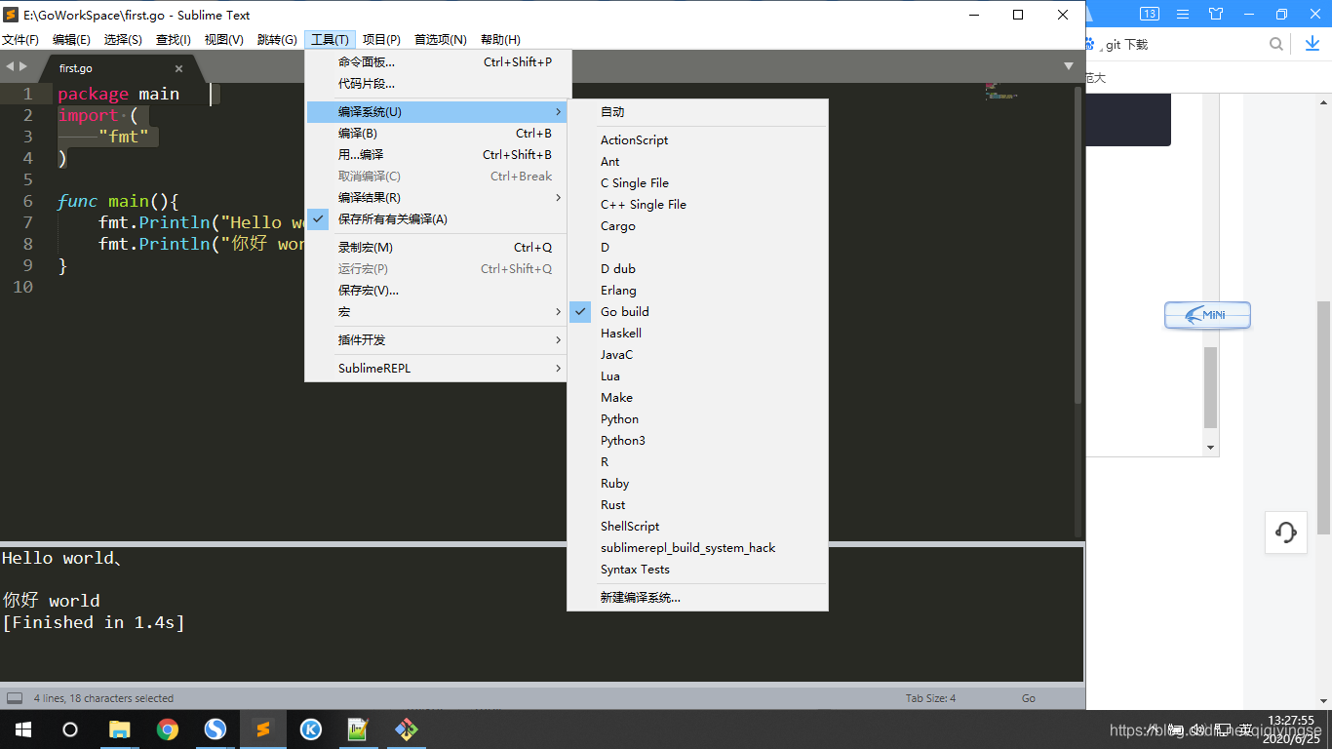The image size is (1332, 749).
Task: Click the editor vertical scrollbar
Action: 1078,246
